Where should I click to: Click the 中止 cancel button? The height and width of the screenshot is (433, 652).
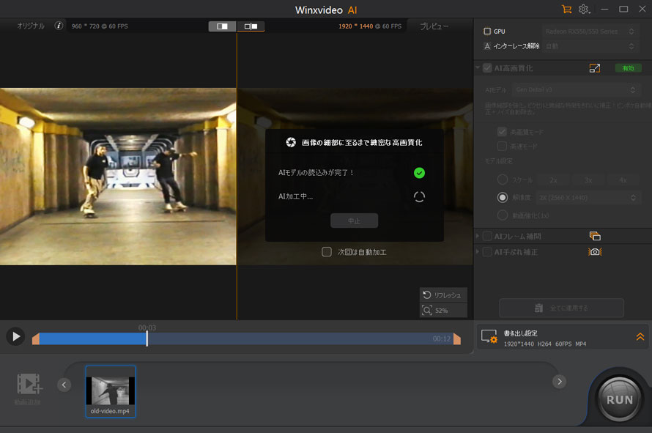tap(354, 221)
